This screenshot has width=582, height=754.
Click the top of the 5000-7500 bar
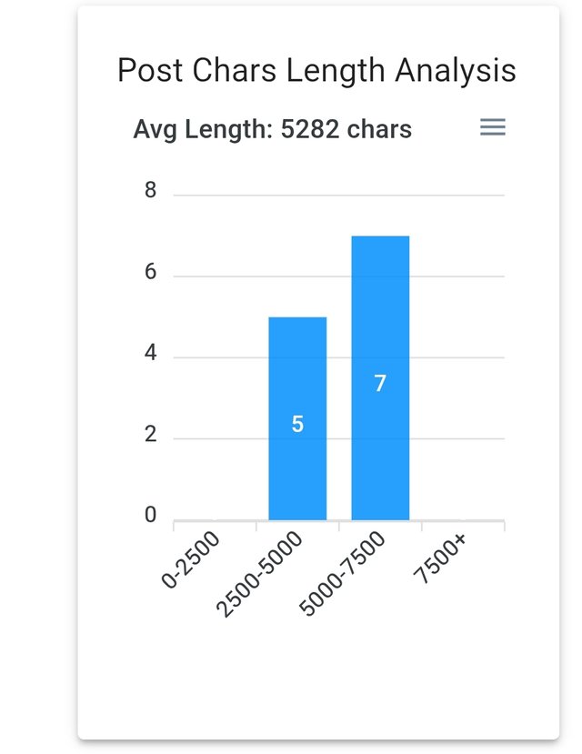click(380, 237)
